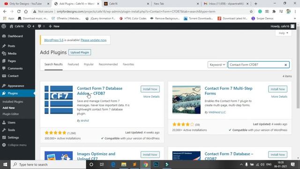Open the Howdy, cafe16 account menu
The image size is (300, 169).
coord(282,26)
